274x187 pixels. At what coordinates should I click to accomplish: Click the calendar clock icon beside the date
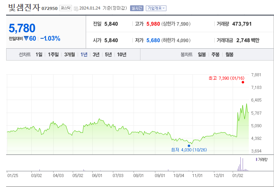[x=76, y=8]
